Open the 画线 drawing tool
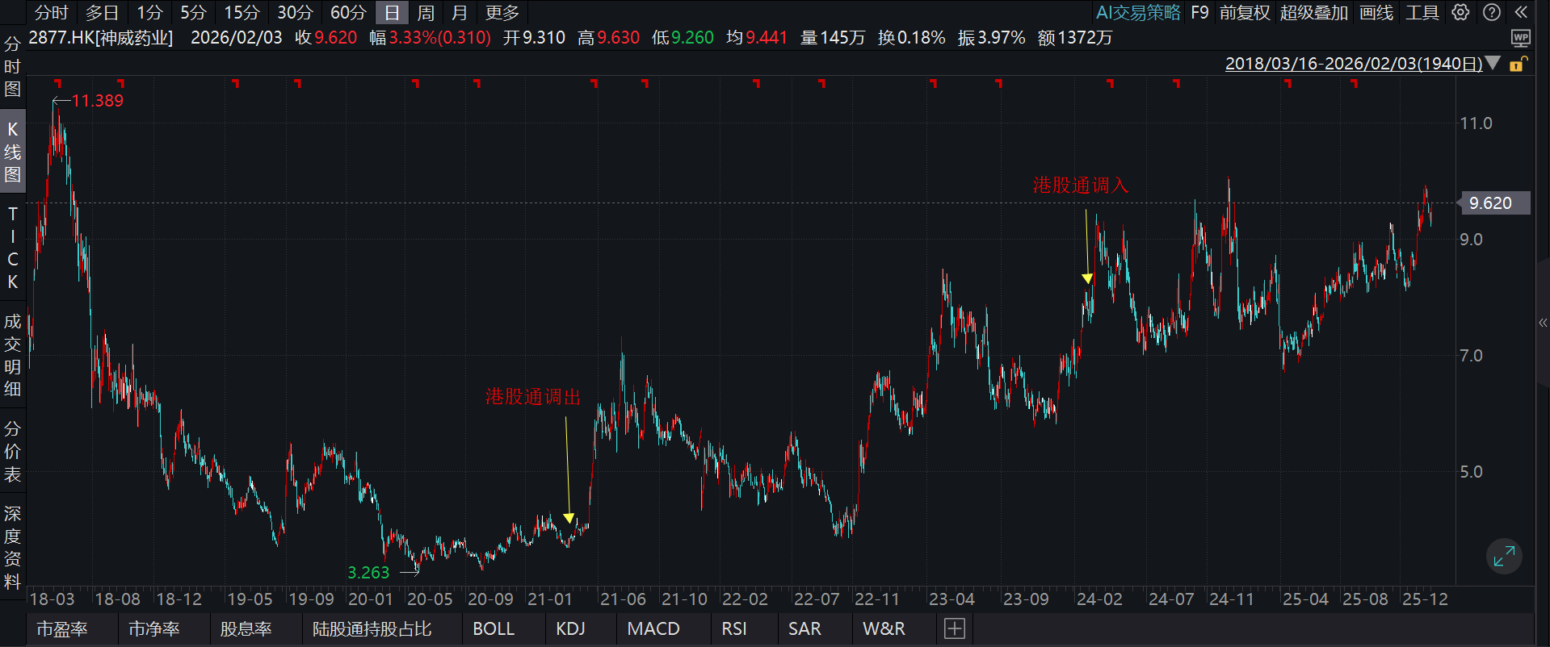The width and height of the screenshot is (1550, 647). [x=1376, y=13]
